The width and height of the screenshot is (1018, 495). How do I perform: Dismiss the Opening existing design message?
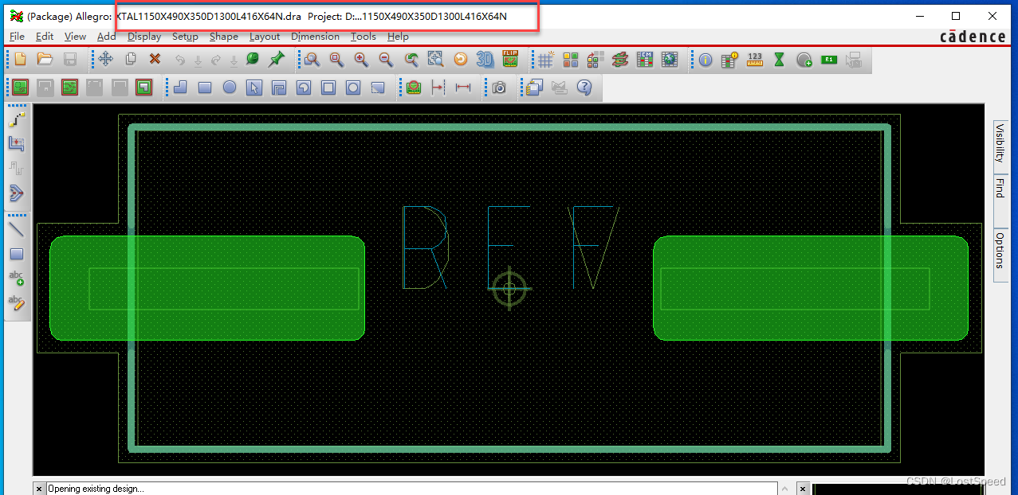[38, 488]
